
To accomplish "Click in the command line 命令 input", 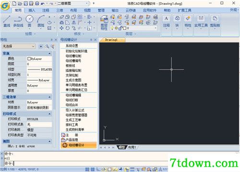I will click(86, 163).
